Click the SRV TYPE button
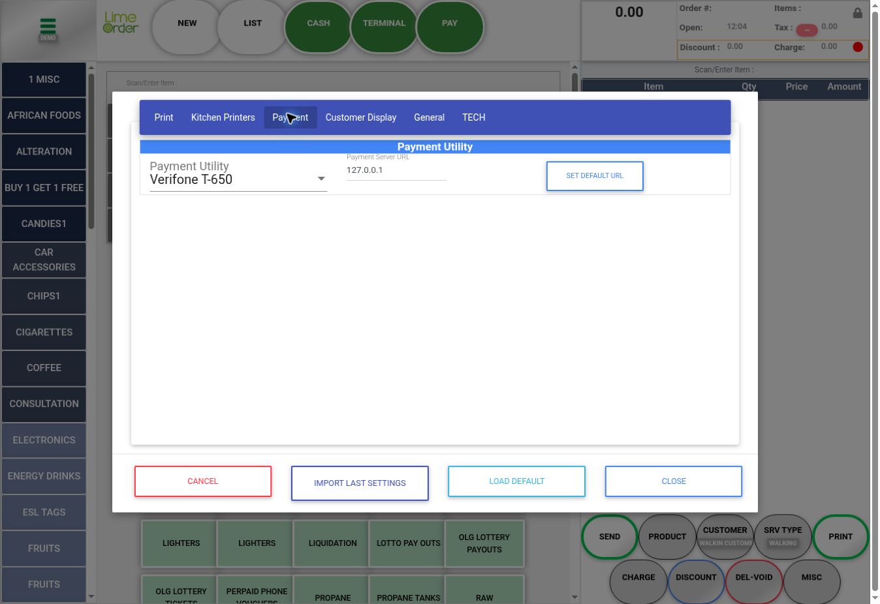The width and height of the screenshot is (880, 604). 783,537
